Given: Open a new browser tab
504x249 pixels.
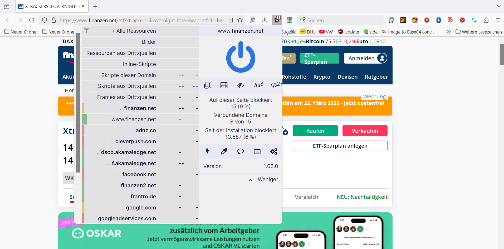Looking at the screenshot, I should (95, 6).
